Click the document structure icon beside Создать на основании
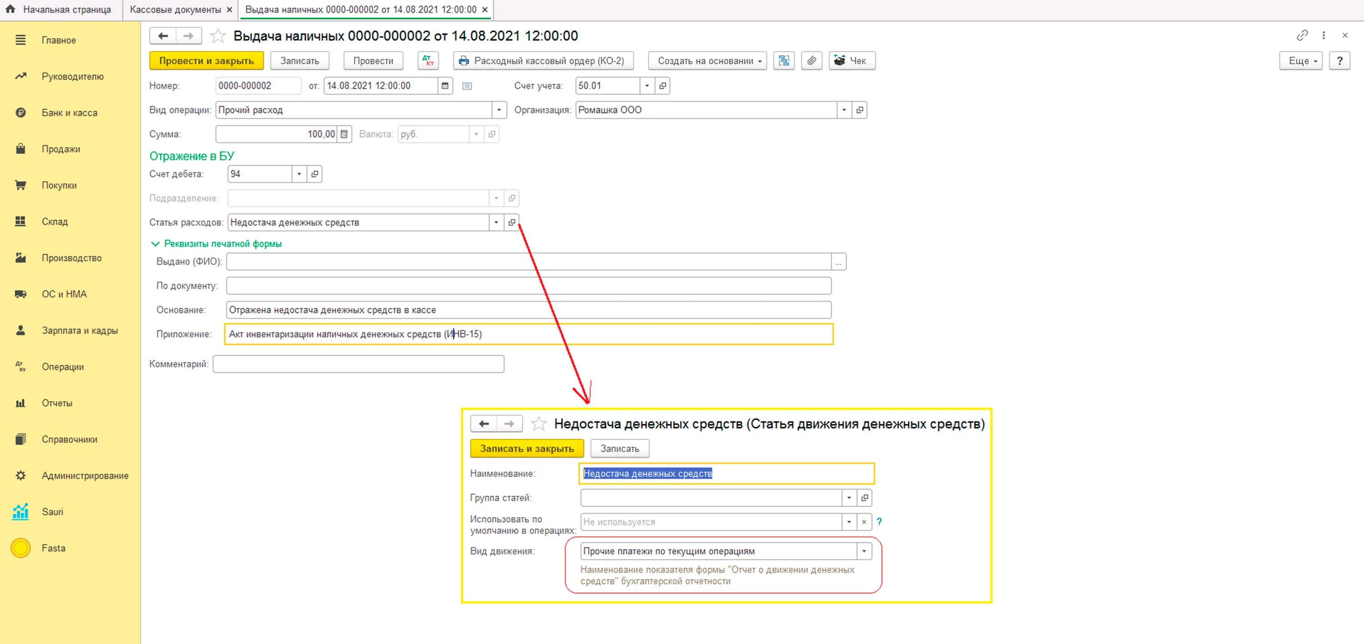Image resolution: width=1364 pixels, height=644 pixels. tap(784, 61)
